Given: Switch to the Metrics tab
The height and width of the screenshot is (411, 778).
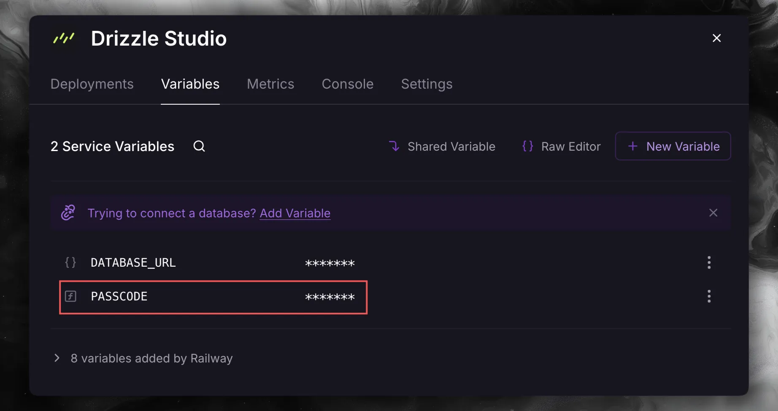Looking at the screenshot, I should point(270,84).
